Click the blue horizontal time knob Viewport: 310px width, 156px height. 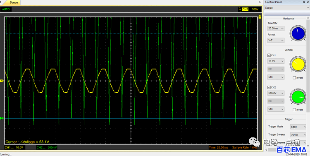[x=298, y=33]
